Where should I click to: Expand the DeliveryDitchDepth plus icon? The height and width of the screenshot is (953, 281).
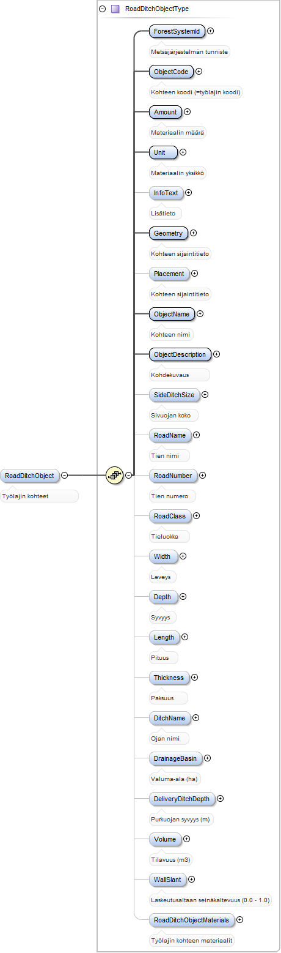221,799
